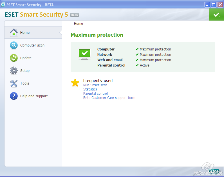Click the Active status text
This screenshot has height=177, width=224.
pos(145,65)
